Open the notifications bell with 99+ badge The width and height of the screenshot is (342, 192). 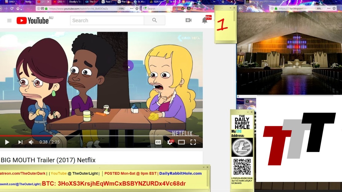click(x=205, y=21)
